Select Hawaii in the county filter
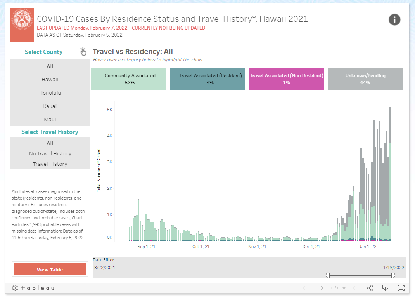Viewport: 415px width, 299px height. tap(50, 79)
